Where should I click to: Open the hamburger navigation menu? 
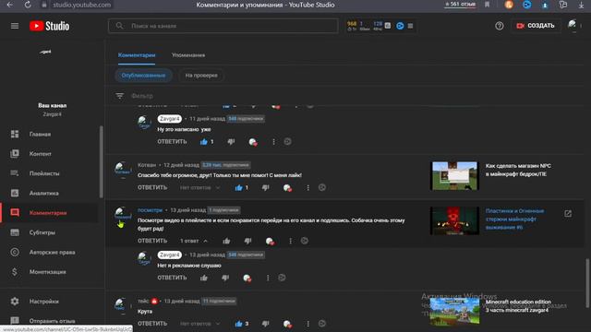point(15,26)
